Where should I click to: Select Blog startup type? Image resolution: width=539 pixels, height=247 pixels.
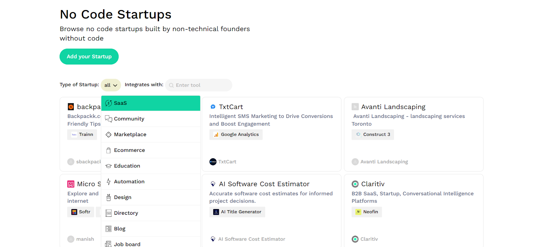[x=151, y=229]
